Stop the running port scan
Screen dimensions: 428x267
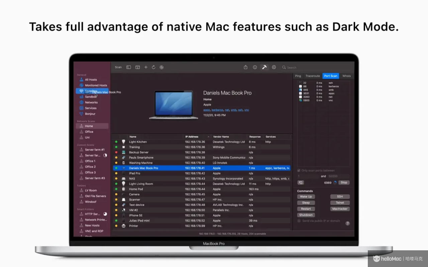(344, 183)
